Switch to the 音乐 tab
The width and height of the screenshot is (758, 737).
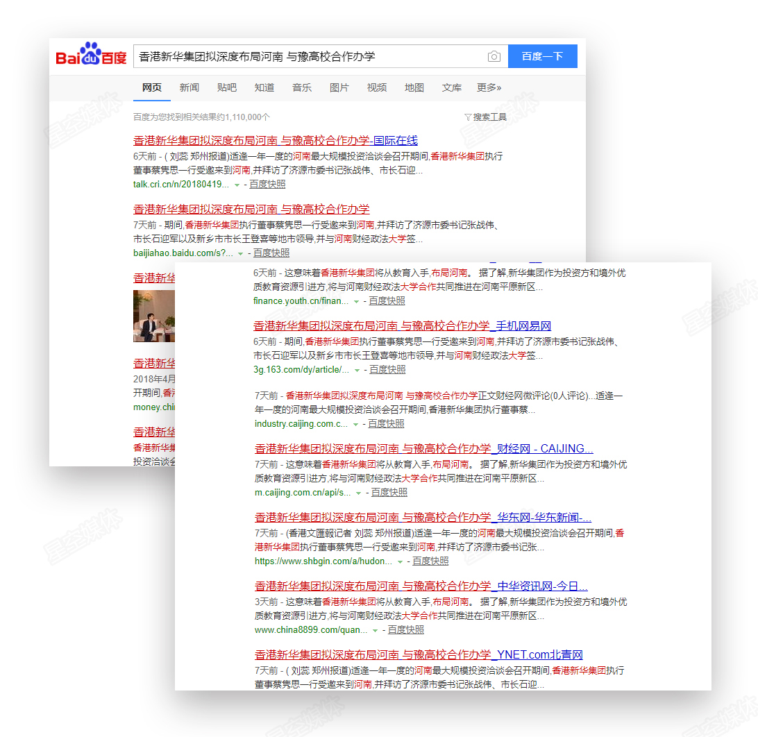(302, 87)
